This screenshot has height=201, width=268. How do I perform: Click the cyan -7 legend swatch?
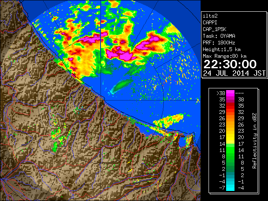[230, 188]
